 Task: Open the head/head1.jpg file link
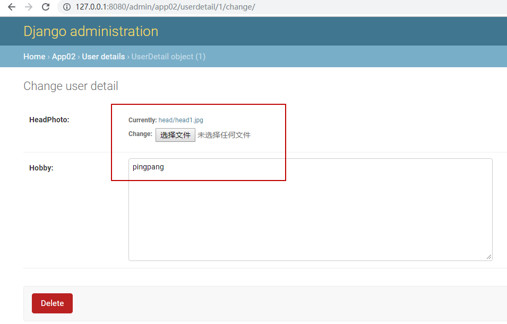pos(181,120)
